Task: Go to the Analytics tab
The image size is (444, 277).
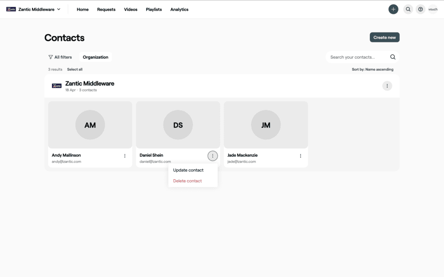Action: point(179,10)
